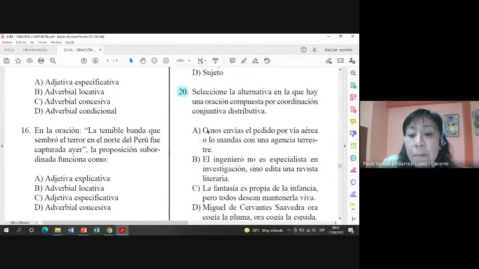Open the page fit options dropdown
The width and height of the screenshot is (479, 269).
click(x=202, y=61)
